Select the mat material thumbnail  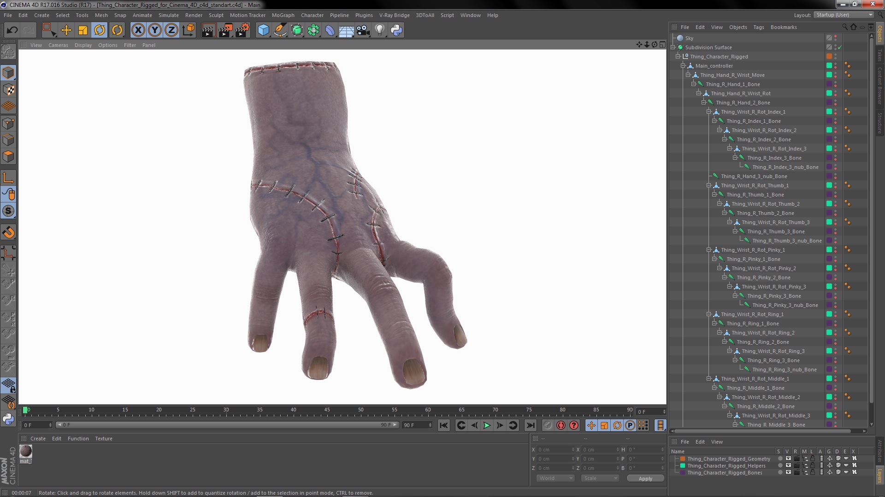click(x=26, y=451)
